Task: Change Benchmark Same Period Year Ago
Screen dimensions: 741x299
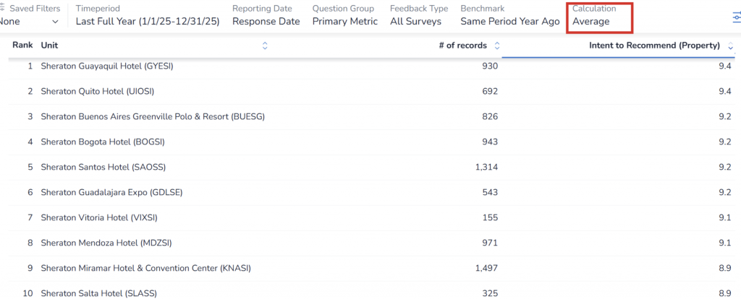Action: point(509,22)
